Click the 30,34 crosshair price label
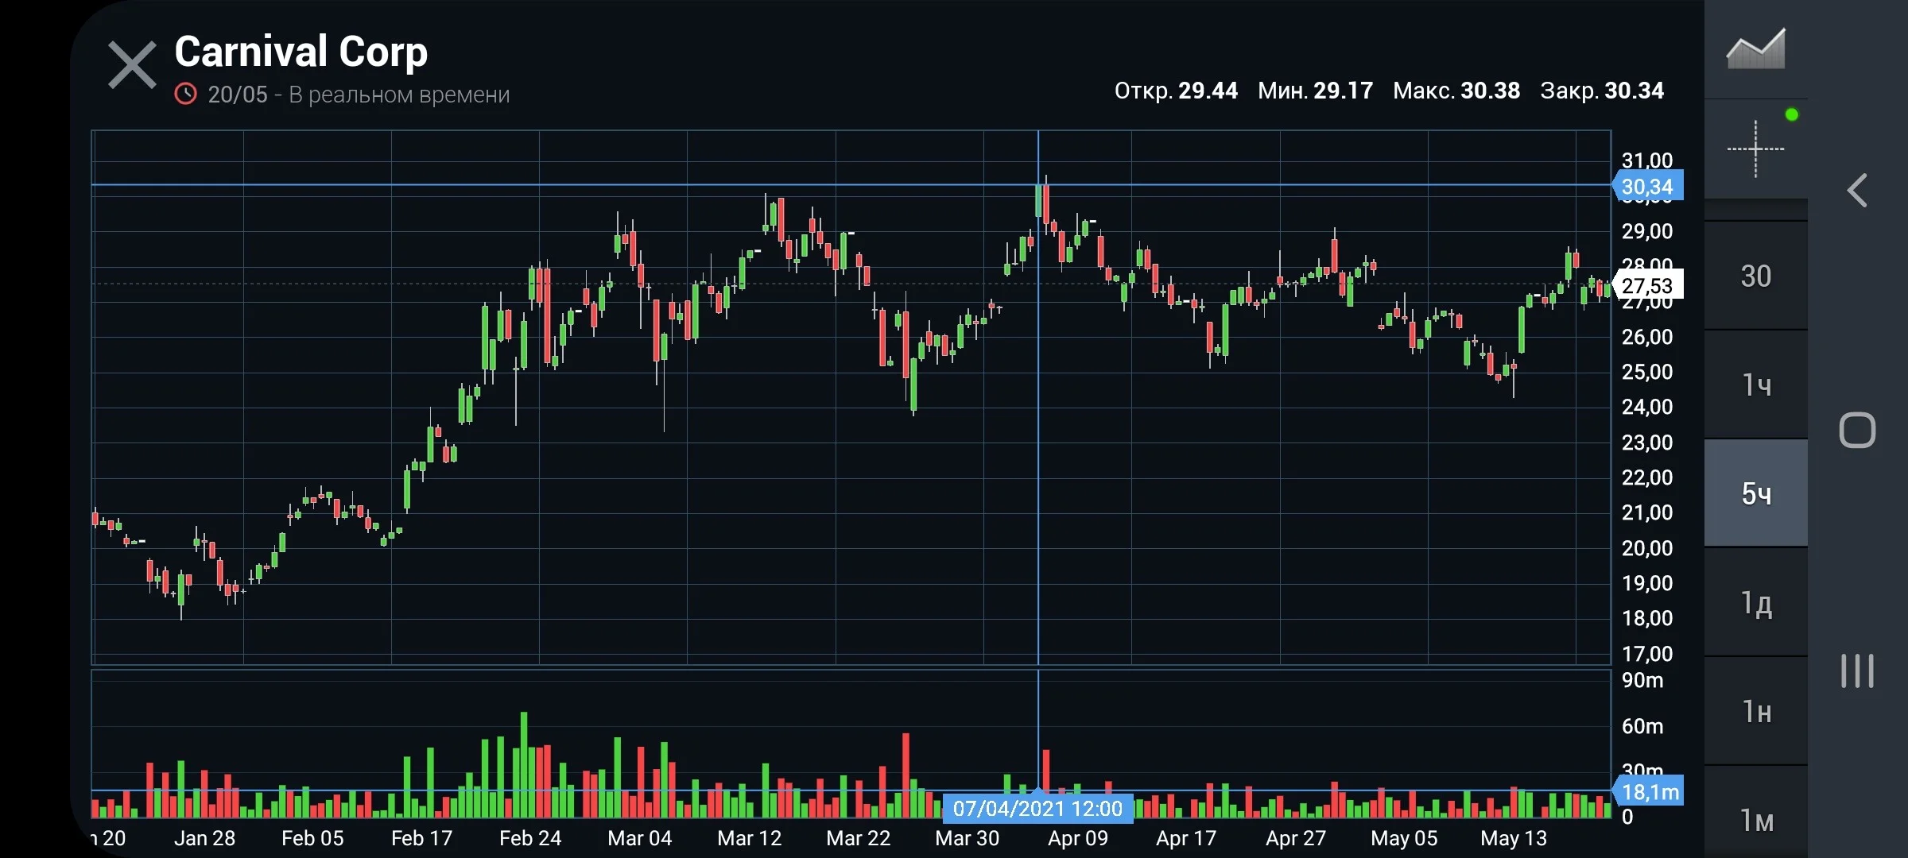 point(1647,187)
